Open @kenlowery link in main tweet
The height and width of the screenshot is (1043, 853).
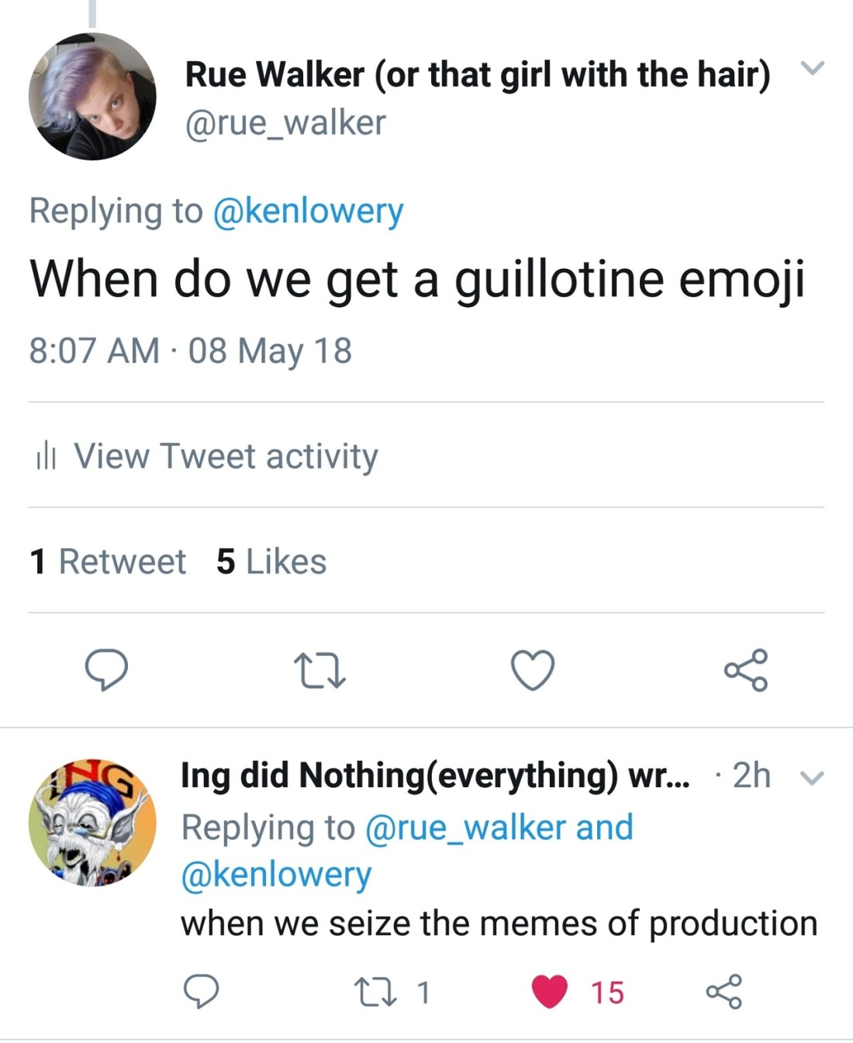(x=307, y=211)
